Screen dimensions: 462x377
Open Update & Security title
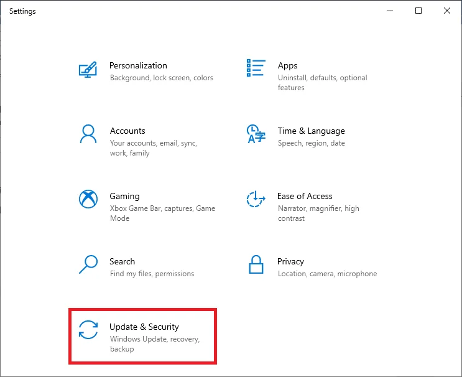[x=144, y=327]
